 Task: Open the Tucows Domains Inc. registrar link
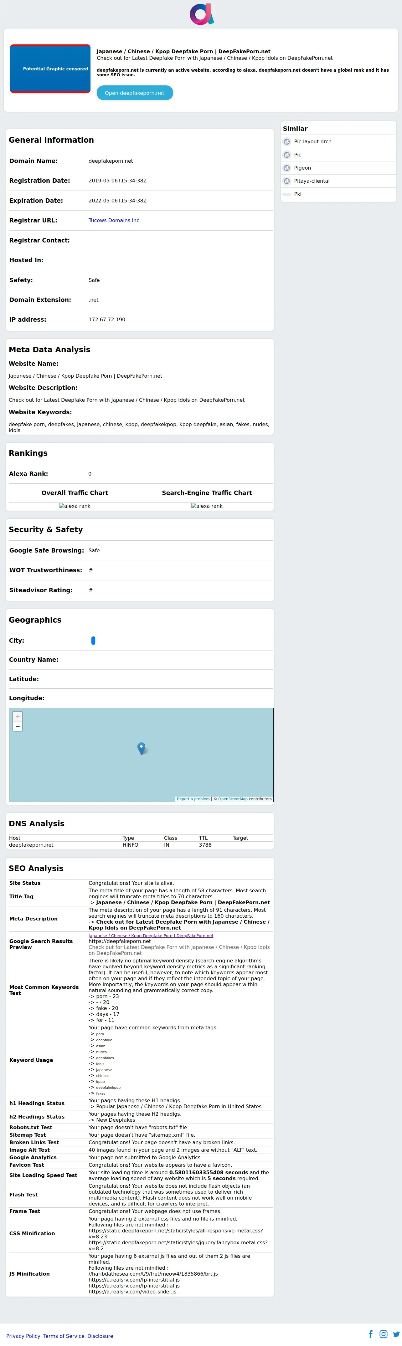(115, 221)
